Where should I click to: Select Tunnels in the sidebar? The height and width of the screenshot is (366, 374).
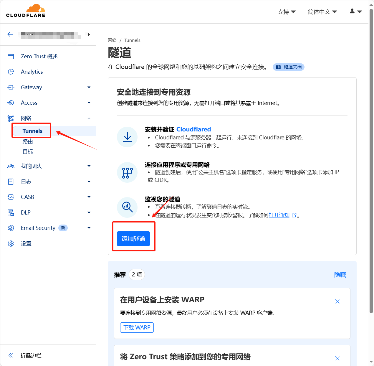[x=32, y=131]
